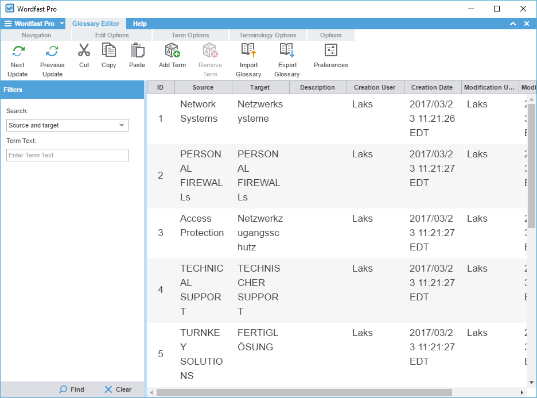
Task: Click the Paste clipboard icon
Action: click(x=137, y=51)
